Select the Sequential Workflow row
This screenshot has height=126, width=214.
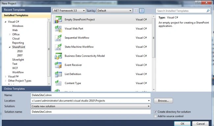click(x=102, y=38)
